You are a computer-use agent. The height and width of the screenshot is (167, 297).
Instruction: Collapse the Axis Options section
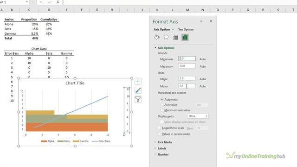[x=155, y=48]
